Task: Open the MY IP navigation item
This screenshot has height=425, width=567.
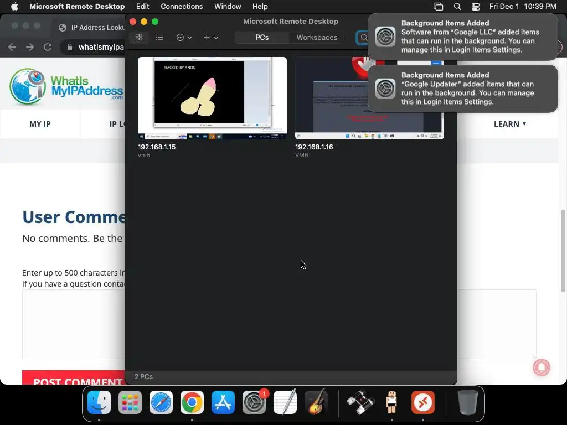Action: pyautogui.click(x=40, y=124)
